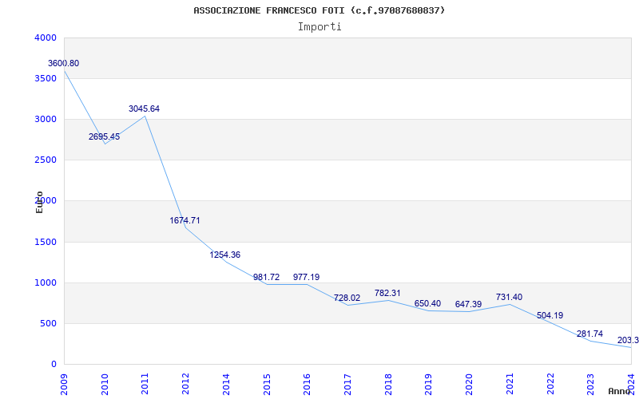
Task: Click the Euro axis label
Action: pyautogui.click(x=39, y=202)
